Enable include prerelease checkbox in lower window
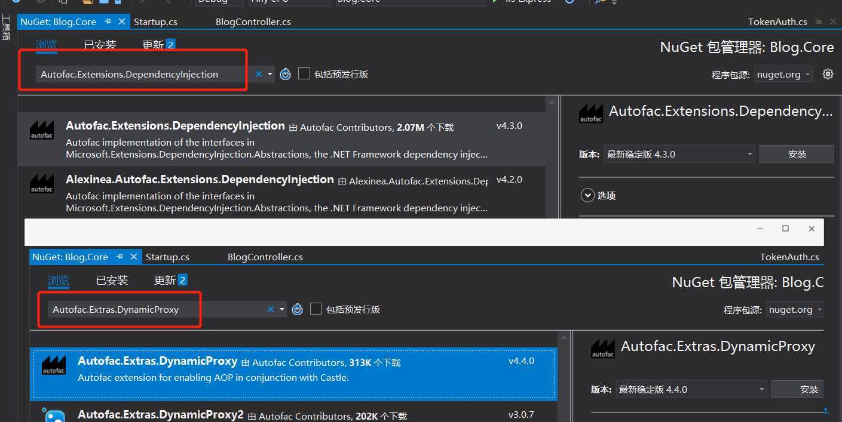The width and height of the screenshot is (842, 422). pyautogui.click(x=316, y=309)
